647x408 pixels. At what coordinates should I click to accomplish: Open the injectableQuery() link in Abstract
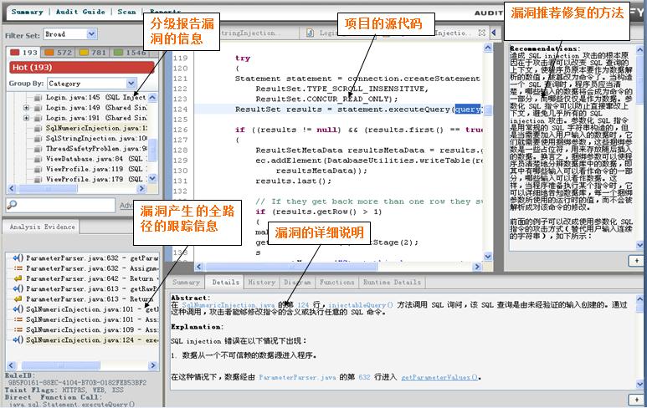[360, 305]
